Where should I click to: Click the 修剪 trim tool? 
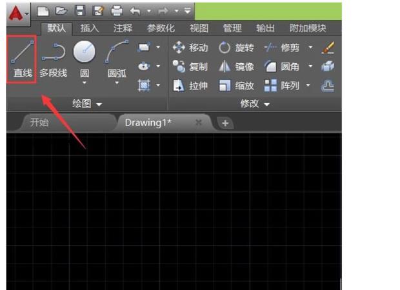pyautogui.click(x=282, y=48)
